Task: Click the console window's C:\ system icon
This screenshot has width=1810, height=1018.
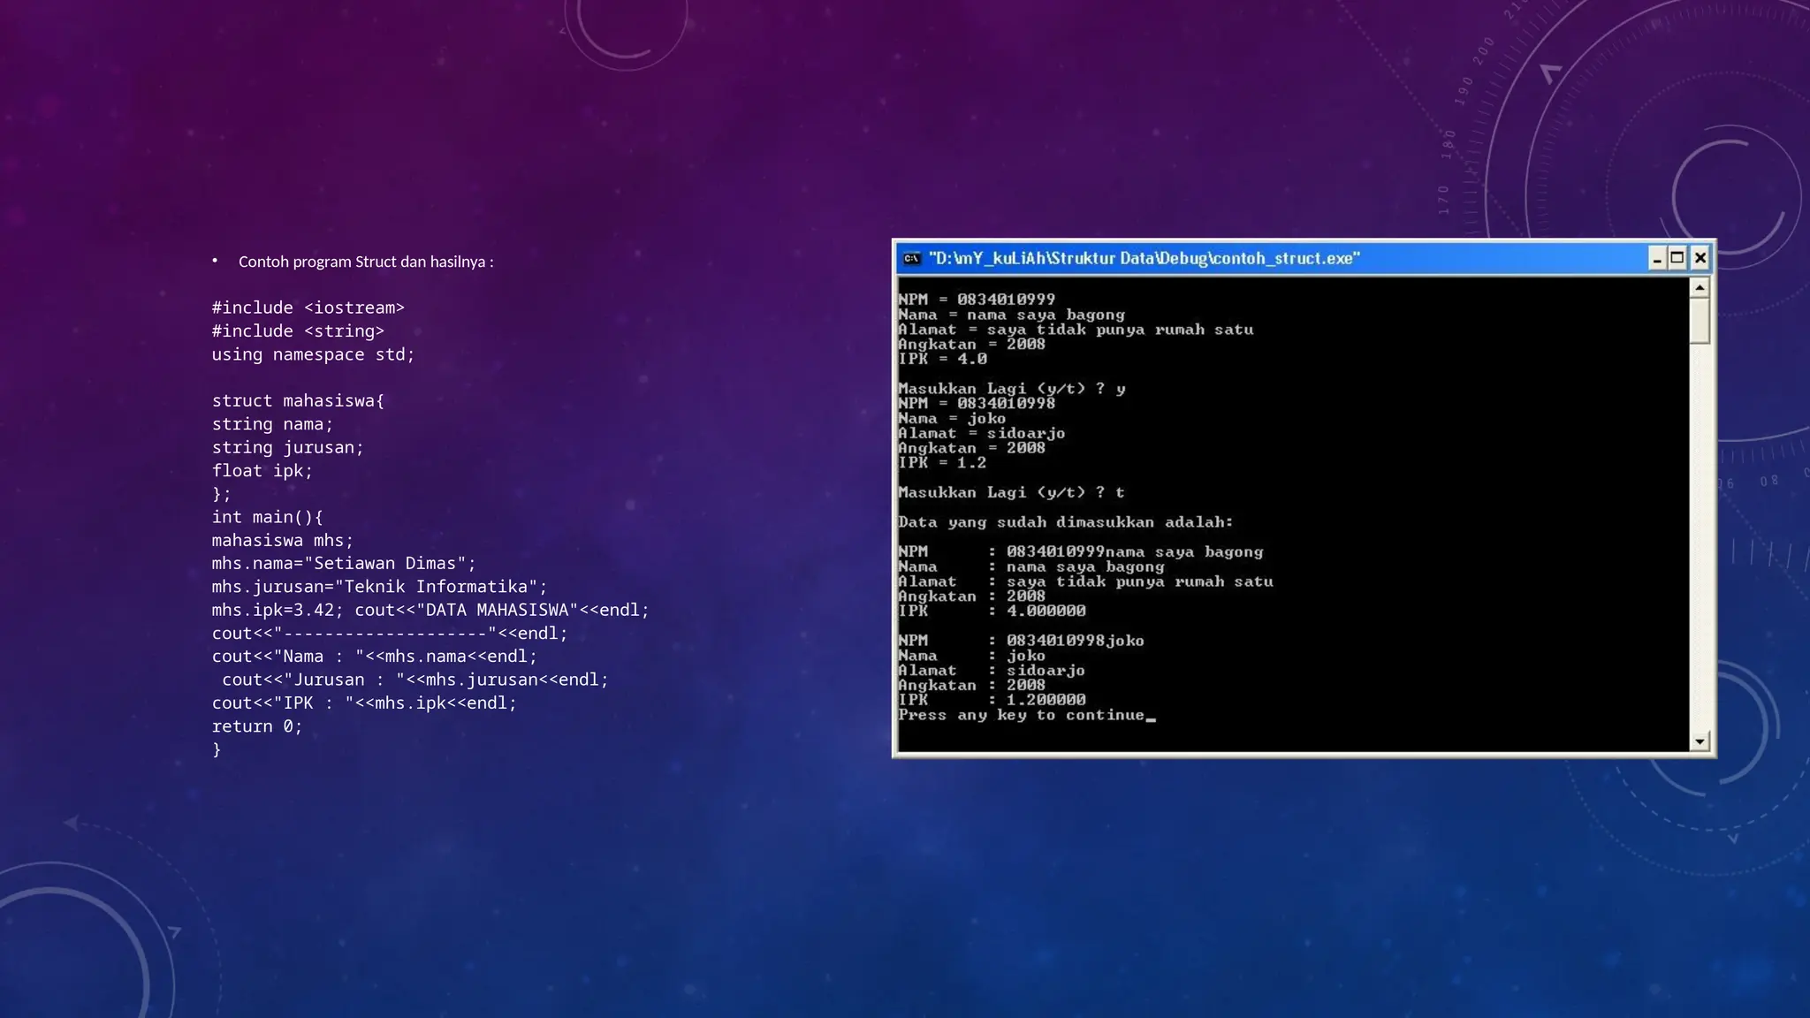Action: click(x=911, y=259)
